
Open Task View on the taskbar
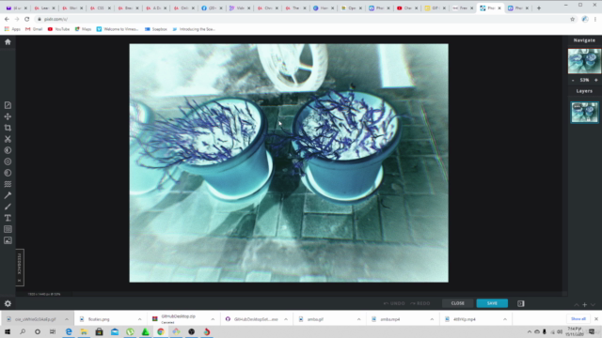(53, 331)
